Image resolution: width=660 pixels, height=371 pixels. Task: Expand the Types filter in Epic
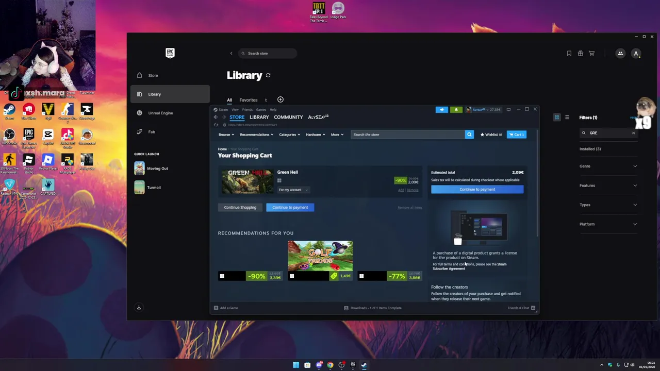[x=608, y=205]
